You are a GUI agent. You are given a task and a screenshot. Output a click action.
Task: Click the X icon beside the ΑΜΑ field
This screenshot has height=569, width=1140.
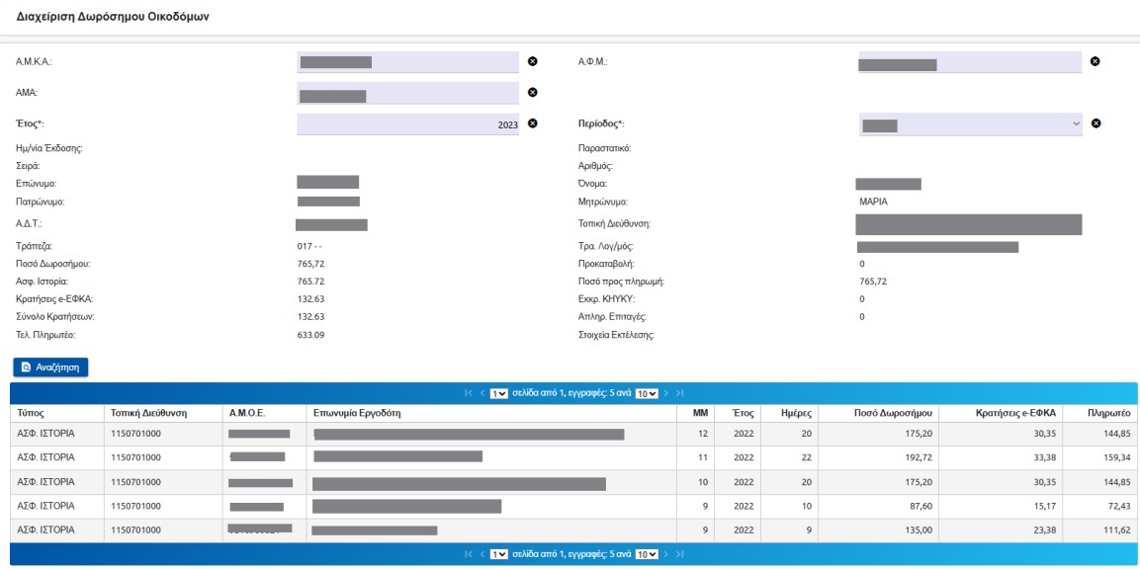pos(532,93)
